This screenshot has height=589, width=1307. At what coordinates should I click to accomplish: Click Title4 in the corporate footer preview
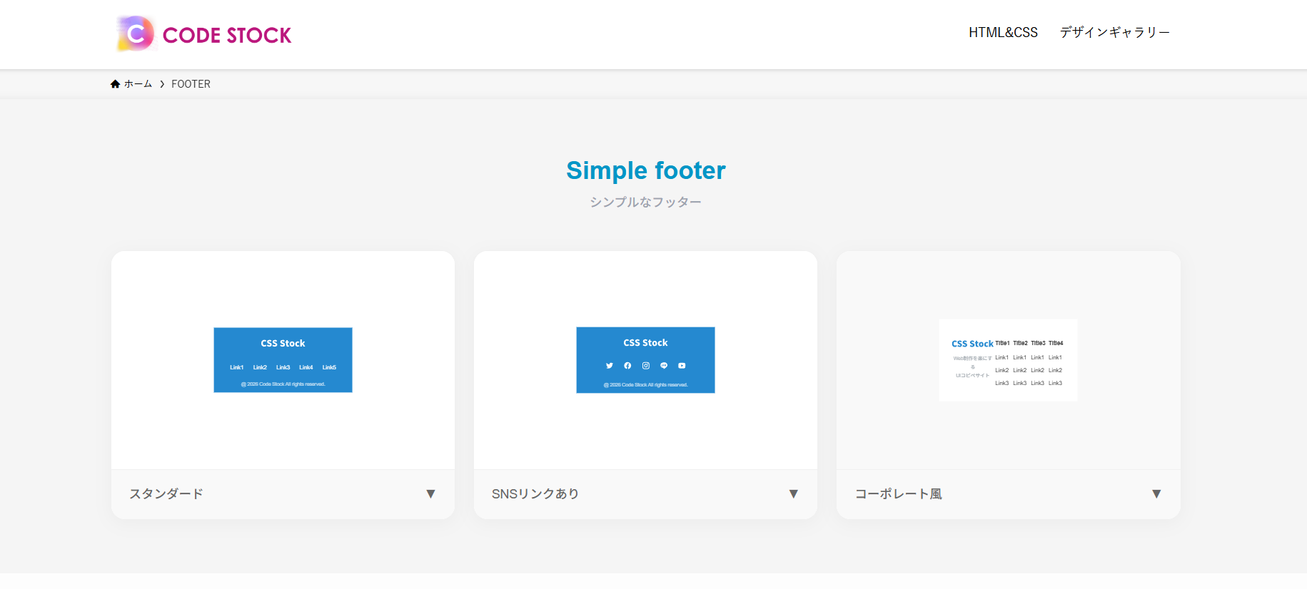point(1056,343)
